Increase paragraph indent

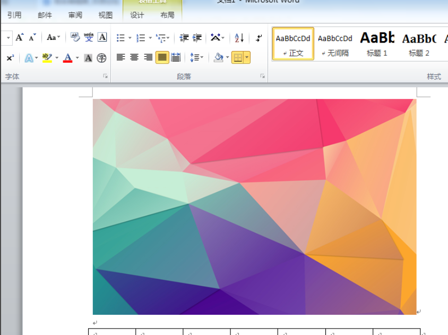click(x=197, y=38)
